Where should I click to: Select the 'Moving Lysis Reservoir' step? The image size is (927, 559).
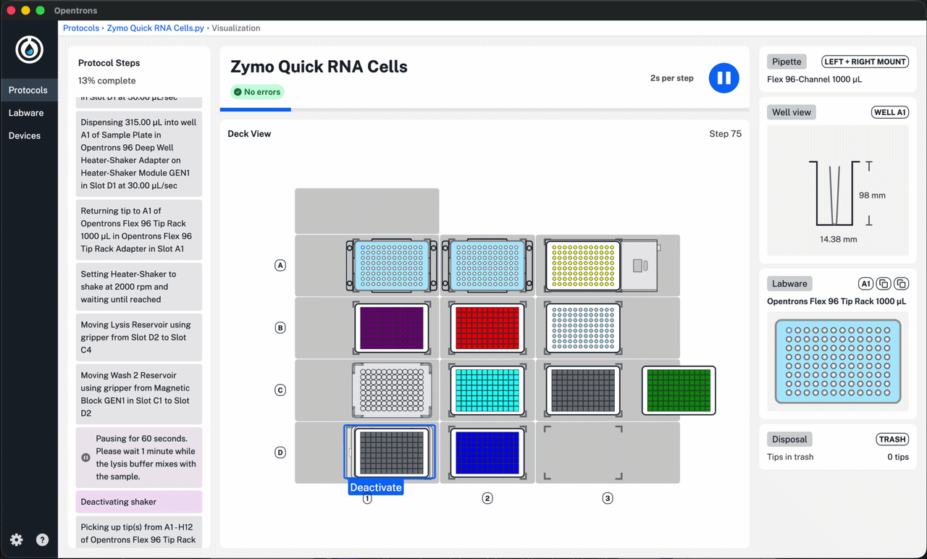tap(139, 337)
